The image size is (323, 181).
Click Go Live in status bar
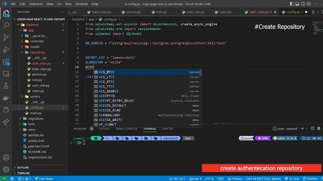pyautogui.click(x=292, y=178)
